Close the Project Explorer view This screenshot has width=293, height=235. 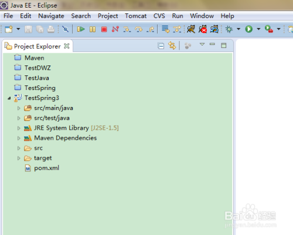click(67, 46)
